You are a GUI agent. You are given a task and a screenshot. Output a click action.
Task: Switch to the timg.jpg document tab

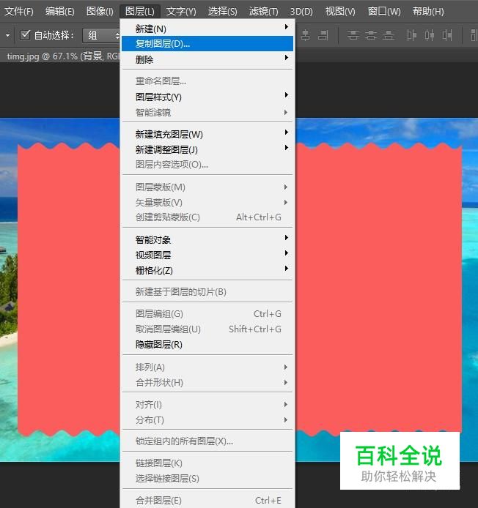(62, 56)
